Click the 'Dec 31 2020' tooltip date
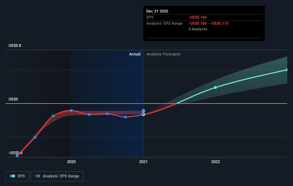This screenshot has height=186, width=293. pos(157,11)
